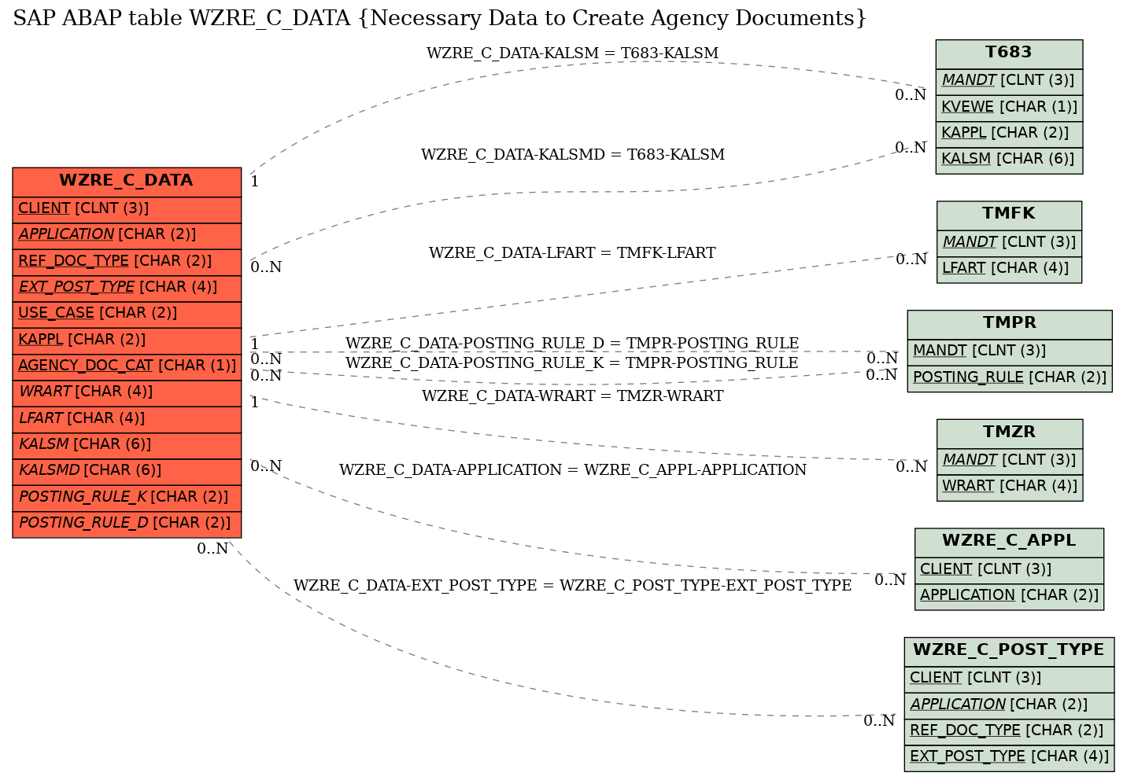
Task: Open the WZRE_C_POST_TYPE table header
Action: pyautogui.click(x=1009, y=651)
